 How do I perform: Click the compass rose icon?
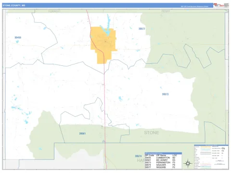[188, 163]
